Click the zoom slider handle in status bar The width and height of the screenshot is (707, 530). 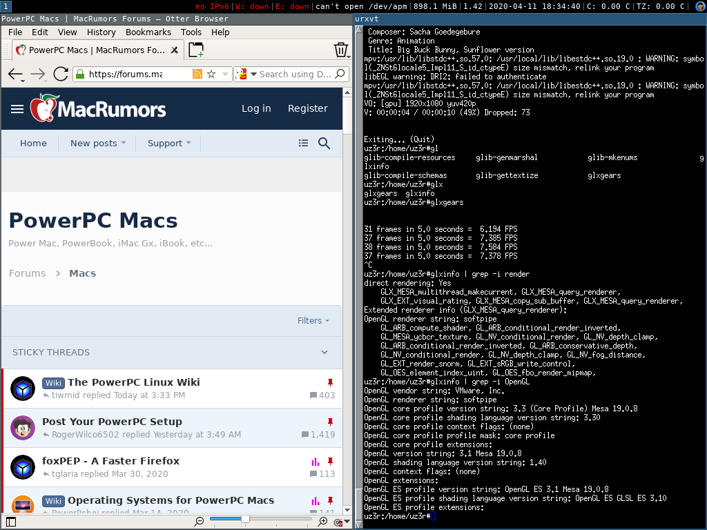[245, 520]
